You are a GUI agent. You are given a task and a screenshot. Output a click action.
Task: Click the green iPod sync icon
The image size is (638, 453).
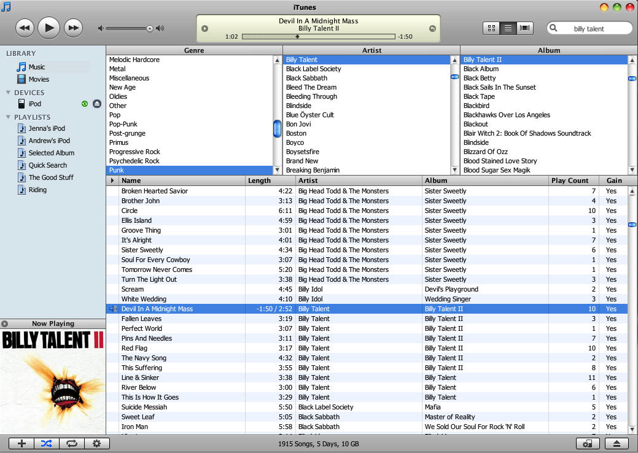[85, 104]
